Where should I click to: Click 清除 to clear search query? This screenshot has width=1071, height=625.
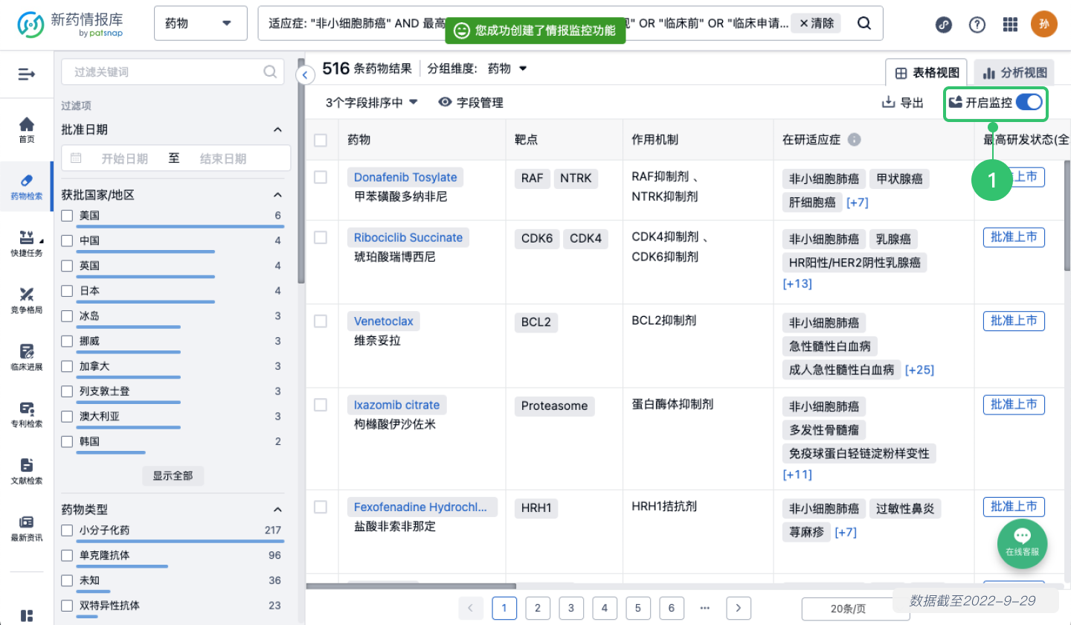815,23
